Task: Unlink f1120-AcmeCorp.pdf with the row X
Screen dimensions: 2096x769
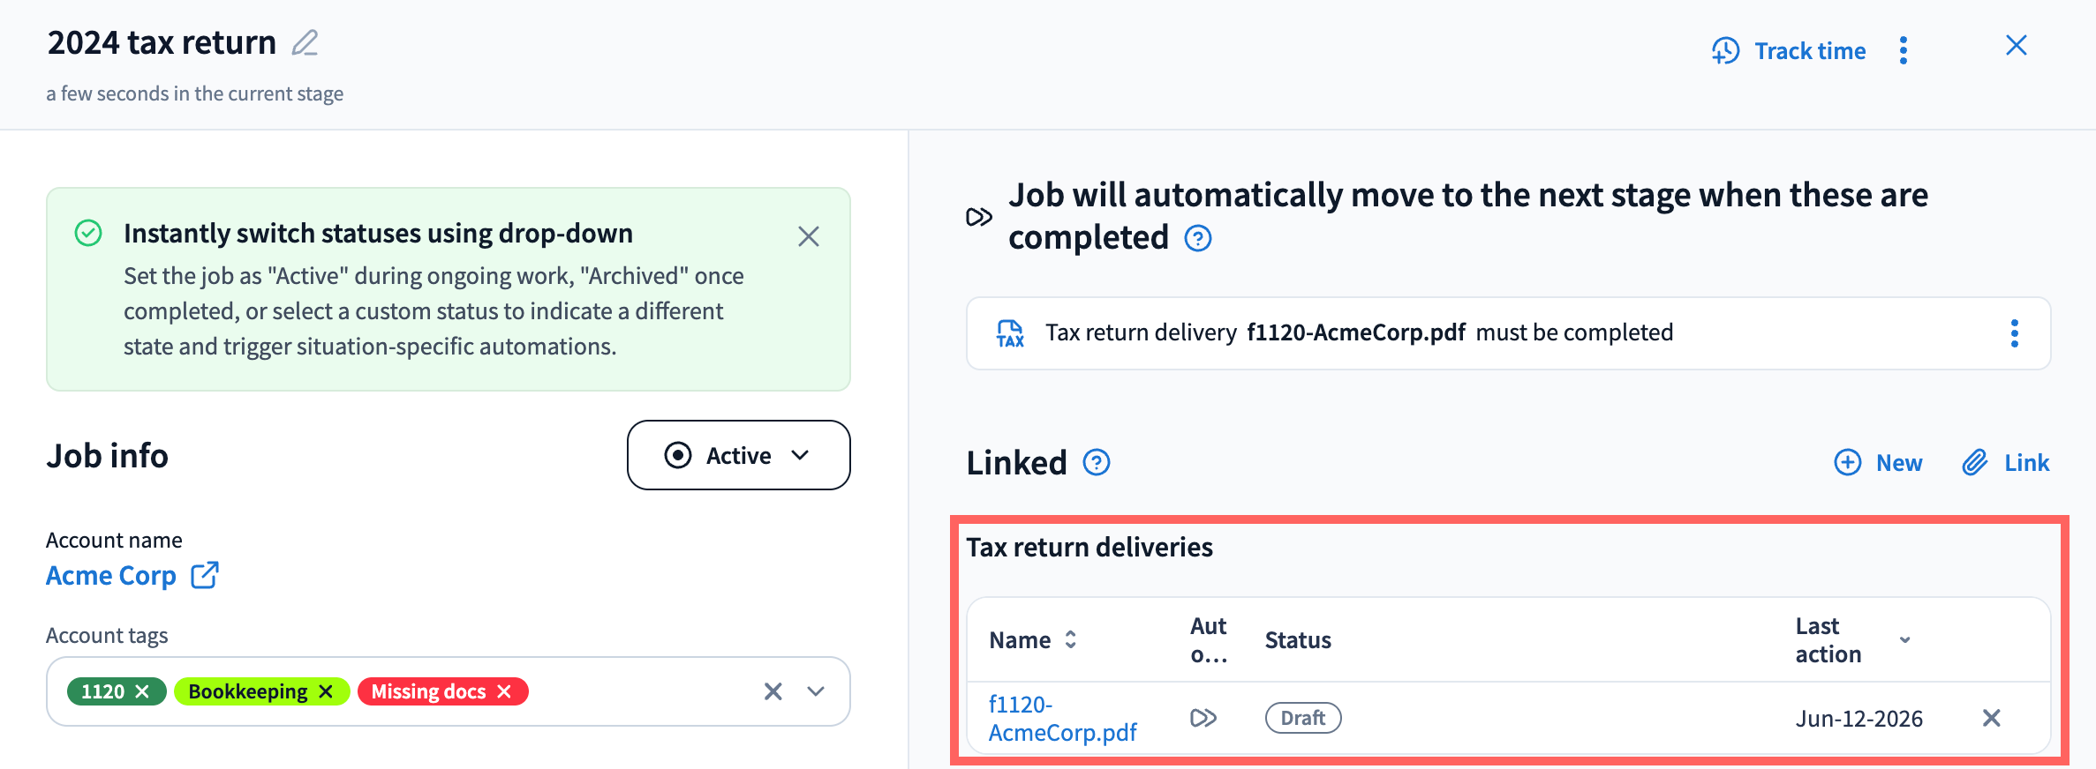Action: [1992, 718]
